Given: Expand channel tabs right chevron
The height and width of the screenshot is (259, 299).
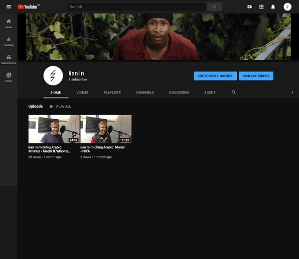Looking at the screenshot, I should tap(292, 92).
